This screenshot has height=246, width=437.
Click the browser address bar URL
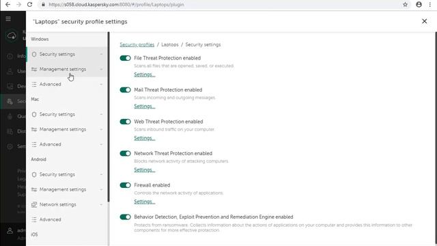pos(116,5)
